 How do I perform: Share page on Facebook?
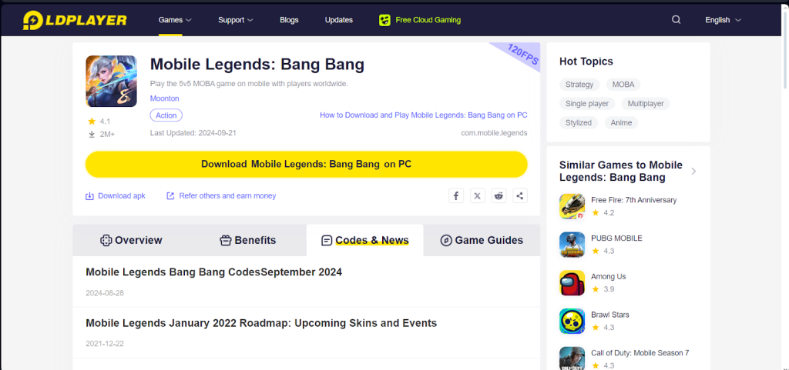tap(456, 196)
